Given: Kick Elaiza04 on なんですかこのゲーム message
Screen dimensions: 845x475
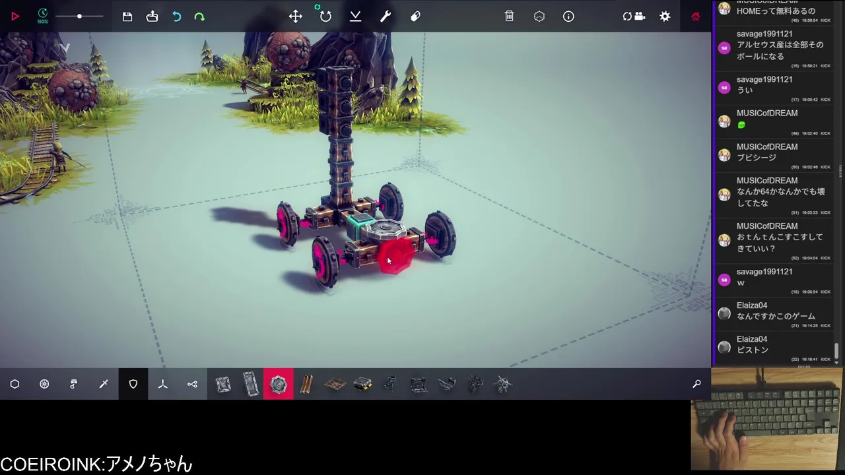Looking at the screenshot, I should click(x=825, y=325).
